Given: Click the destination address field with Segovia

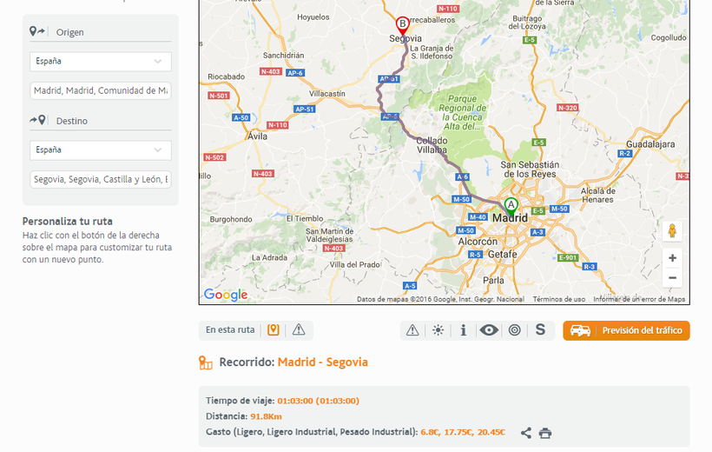Looking at the screenshot, I should point(101,179).
